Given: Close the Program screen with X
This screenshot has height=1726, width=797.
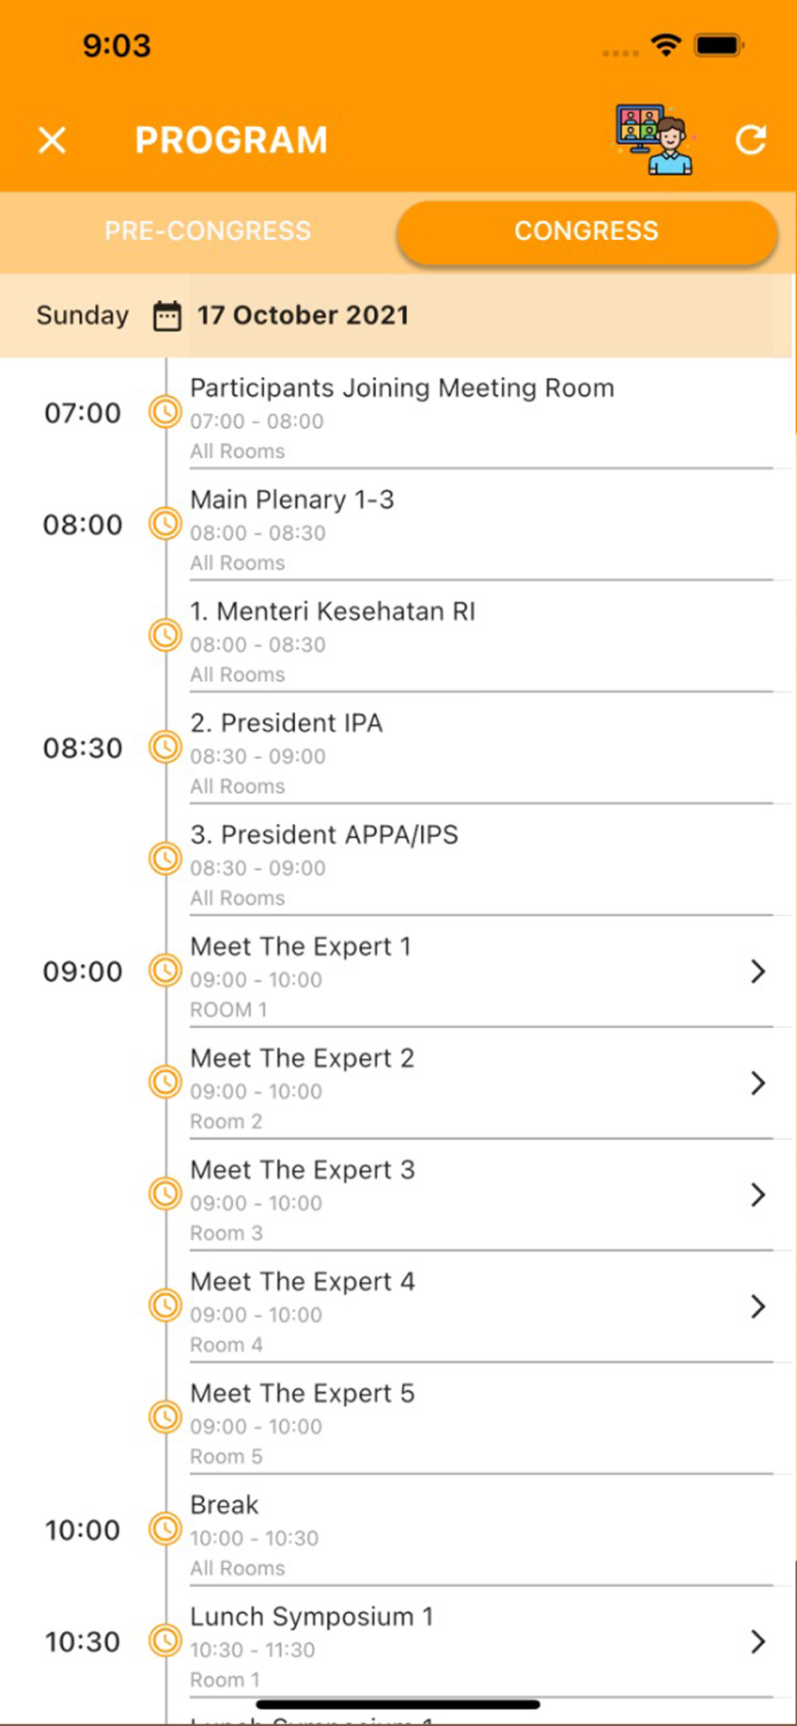Looking at the screenshot, I should click(x=53, y=140).
